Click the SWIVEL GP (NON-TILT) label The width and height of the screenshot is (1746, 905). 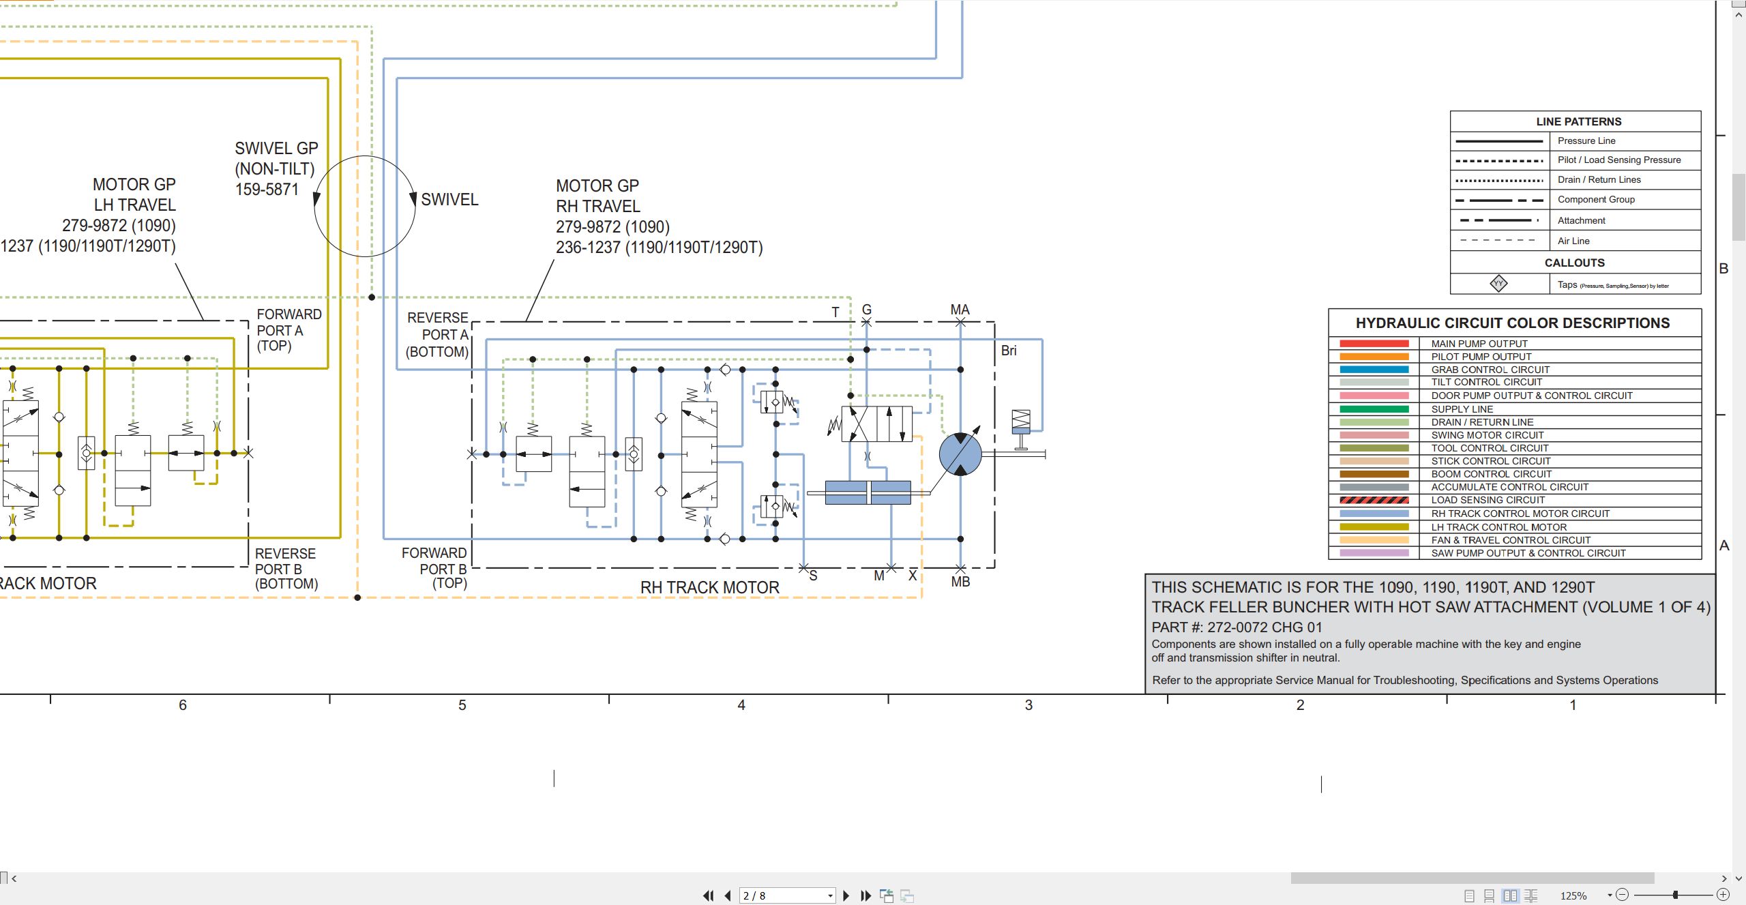276,168
